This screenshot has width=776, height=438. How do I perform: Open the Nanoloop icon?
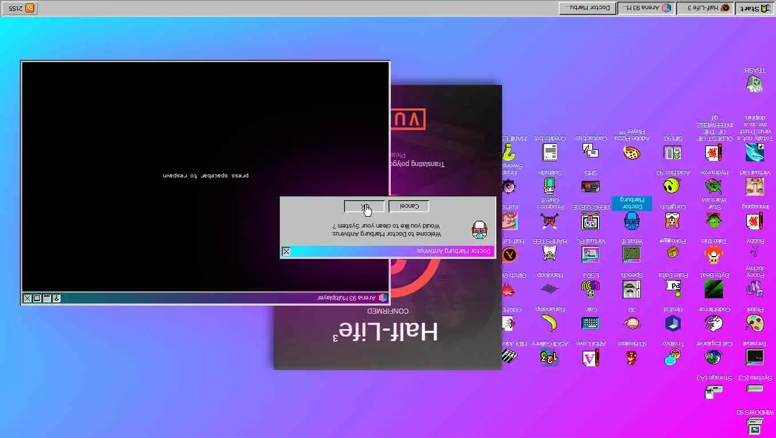(x=549, y=289)
